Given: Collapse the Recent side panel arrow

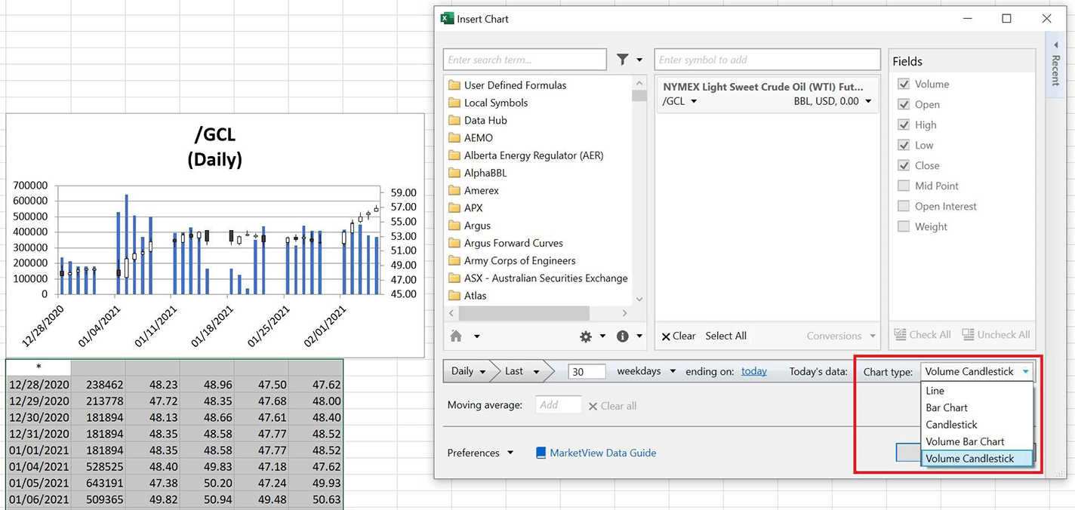Looking at the screenshot, I should point(1055,45).
